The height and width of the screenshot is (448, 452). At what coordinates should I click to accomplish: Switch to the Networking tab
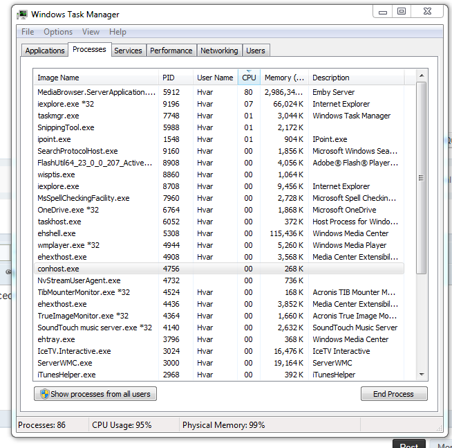point(219,51)
